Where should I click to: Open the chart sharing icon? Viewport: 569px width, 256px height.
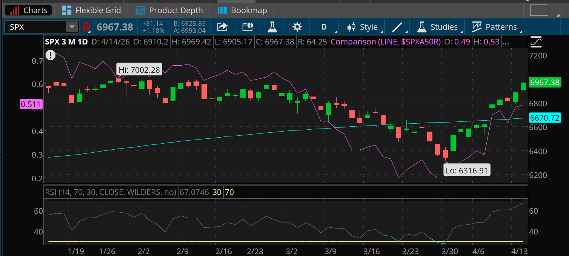222,26
